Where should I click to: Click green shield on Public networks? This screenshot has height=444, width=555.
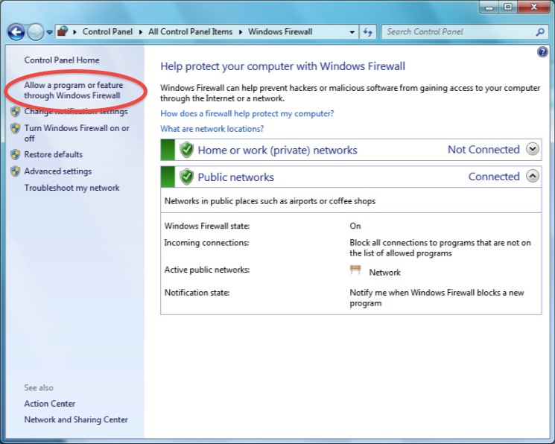pos(186,177)
